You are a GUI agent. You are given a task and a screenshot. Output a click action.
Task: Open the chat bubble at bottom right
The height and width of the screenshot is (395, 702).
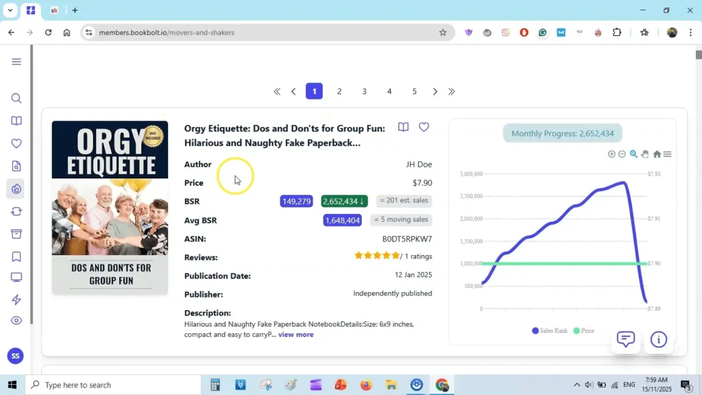coord(625,339)
